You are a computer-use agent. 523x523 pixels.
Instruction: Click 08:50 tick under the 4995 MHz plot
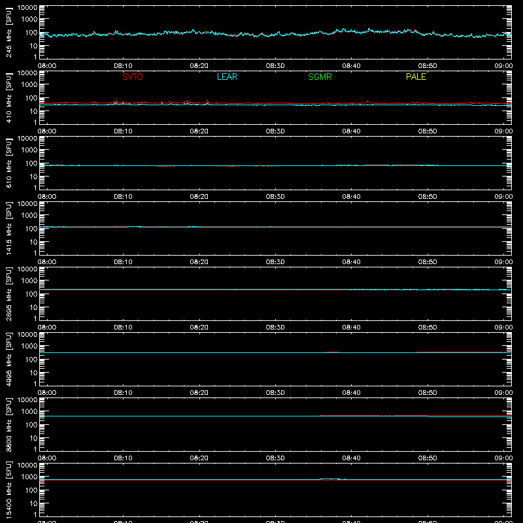[x=428, y=393]
